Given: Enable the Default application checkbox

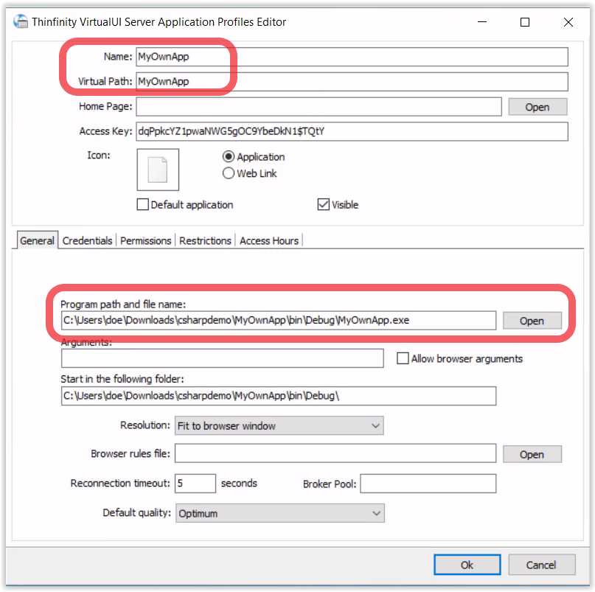Looking at the screenshot, I should pos(143,204).
